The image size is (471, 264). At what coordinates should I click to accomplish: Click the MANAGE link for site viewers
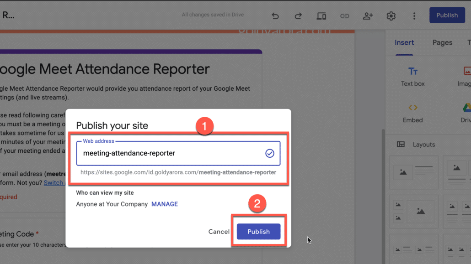pos(165,204)
